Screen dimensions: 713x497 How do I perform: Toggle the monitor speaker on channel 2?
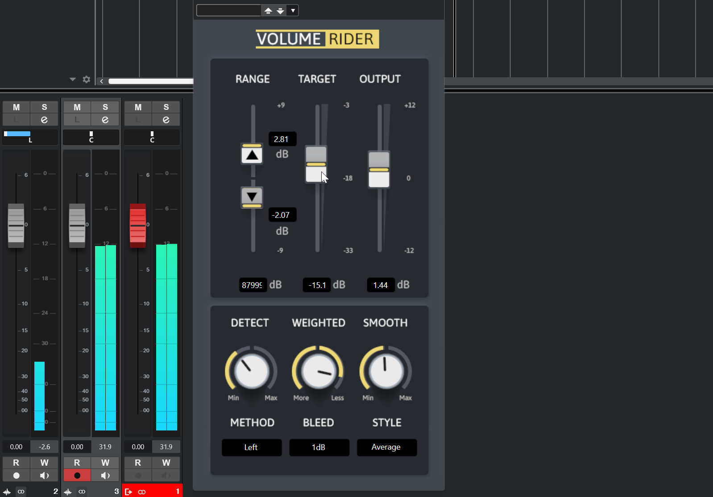click(44, 476)
